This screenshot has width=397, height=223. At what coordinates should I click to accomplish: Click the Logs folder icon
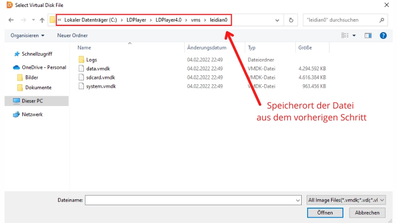pyautogui.click(x=81, y=59)
